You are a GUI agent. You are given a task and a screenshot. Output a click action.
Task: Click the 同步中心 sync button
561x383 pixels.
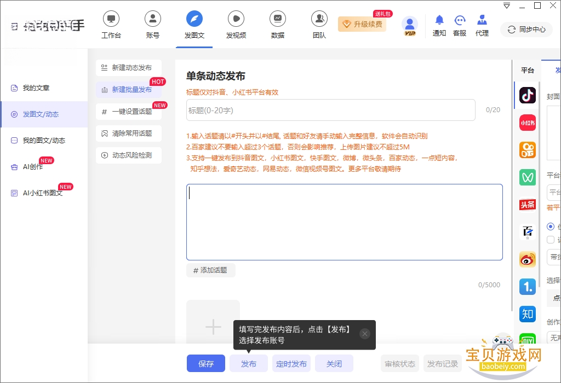(x=526, y=30)
